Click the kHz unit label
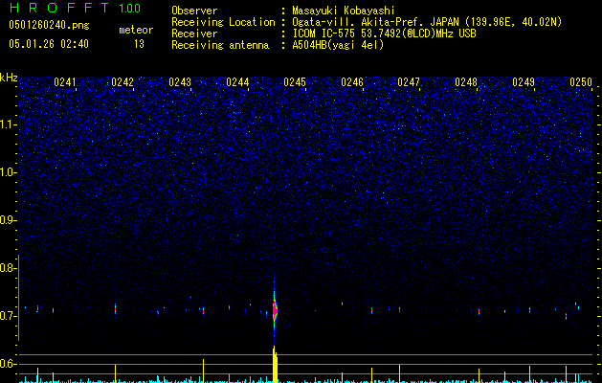The width and height of the screenshot is (602, 383). pos(9,78)
